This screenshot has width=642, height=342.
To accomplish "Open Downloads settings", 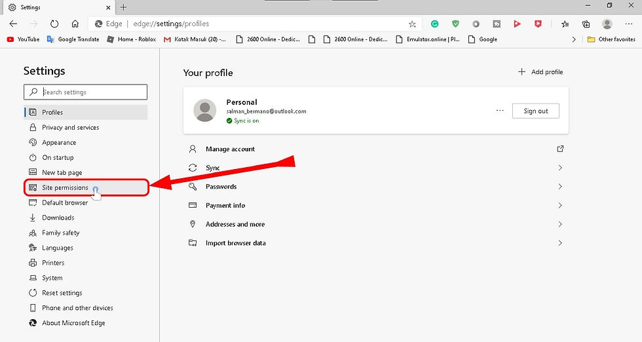I will pos(86,218).
